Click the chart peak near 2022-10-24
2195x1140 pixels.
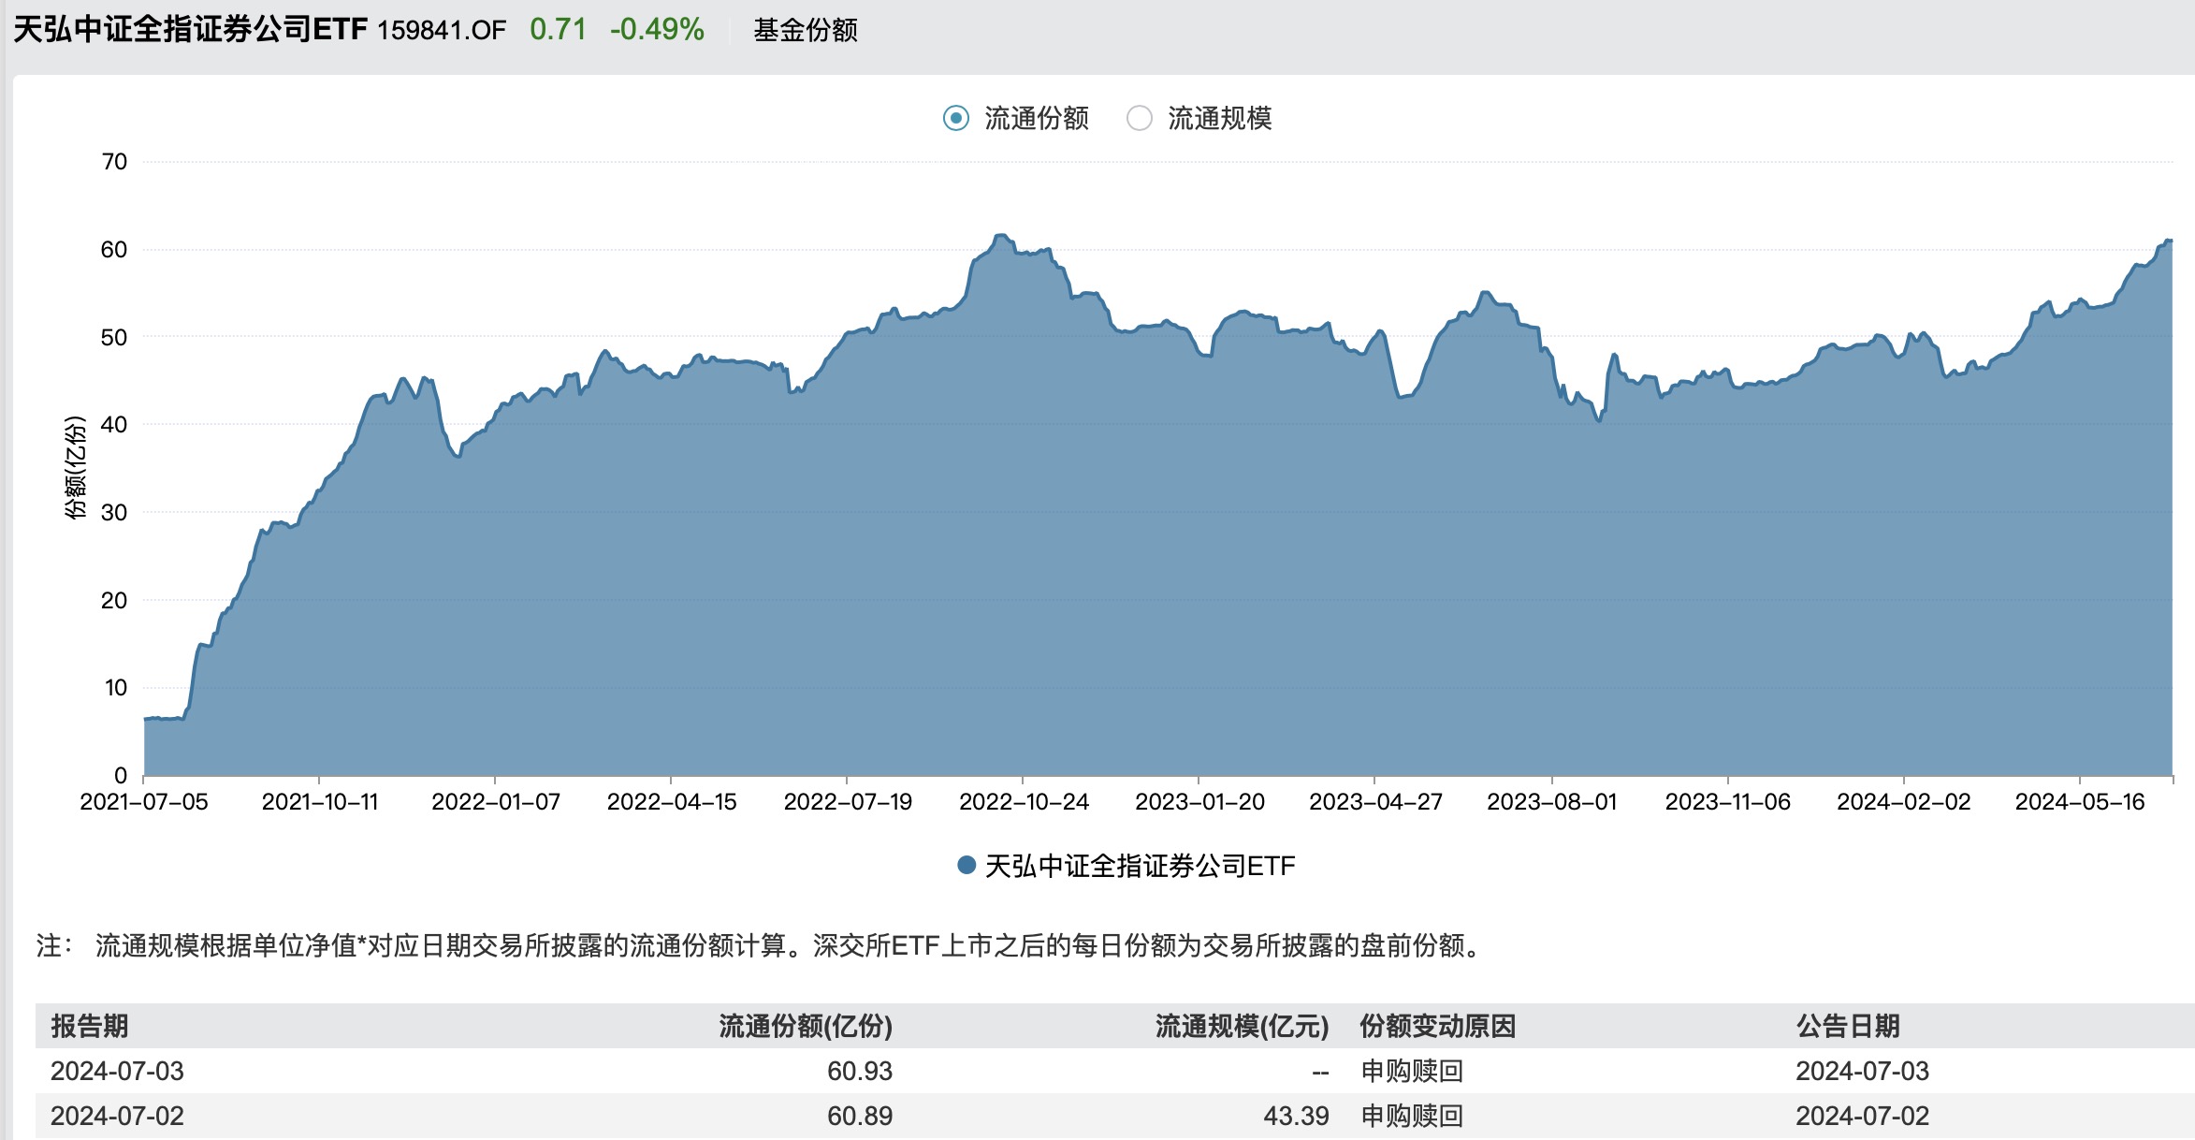(x=1001, y=236)
